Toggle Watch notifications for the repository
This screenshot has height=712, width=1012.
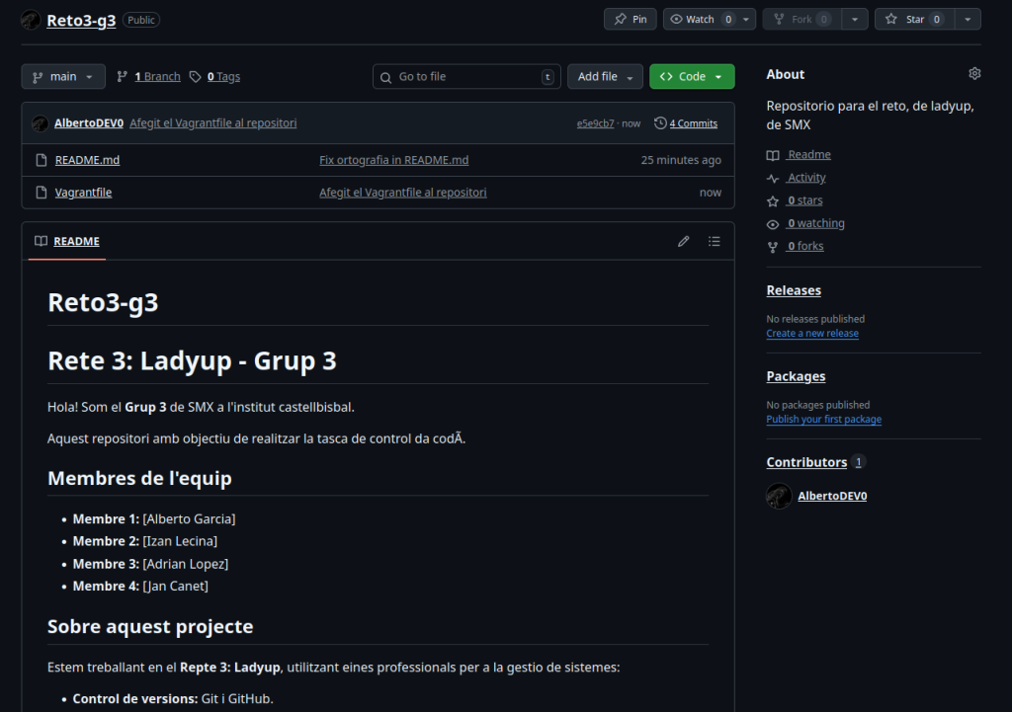point(700,19)
